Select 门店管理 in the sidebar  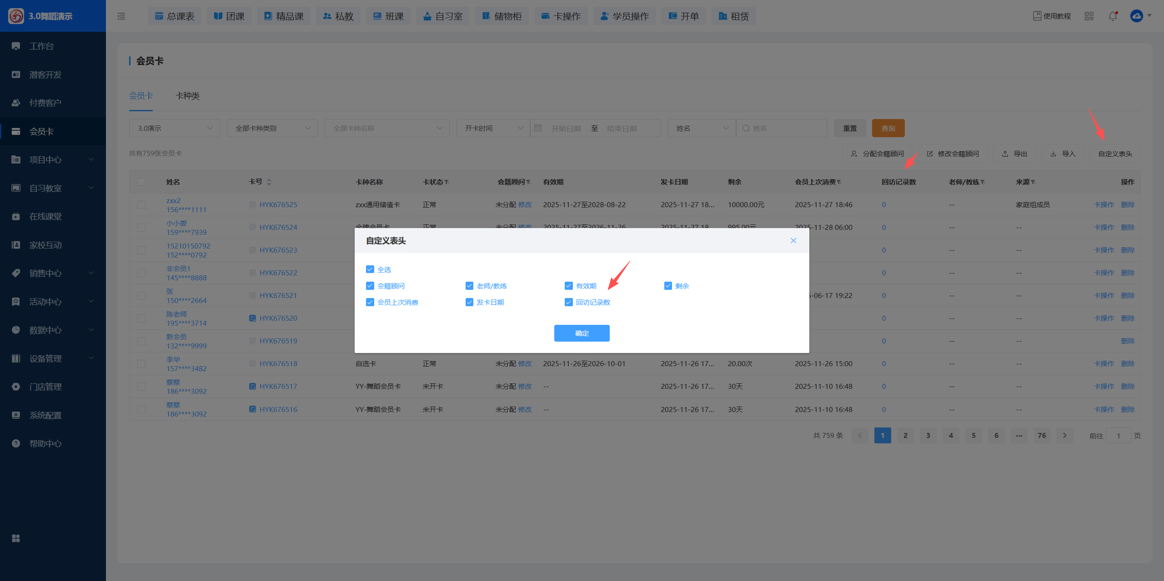[x=45, y=387]
